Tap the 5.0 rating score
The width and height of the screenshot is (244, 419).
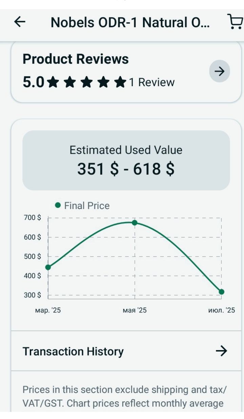pos(33,82)
